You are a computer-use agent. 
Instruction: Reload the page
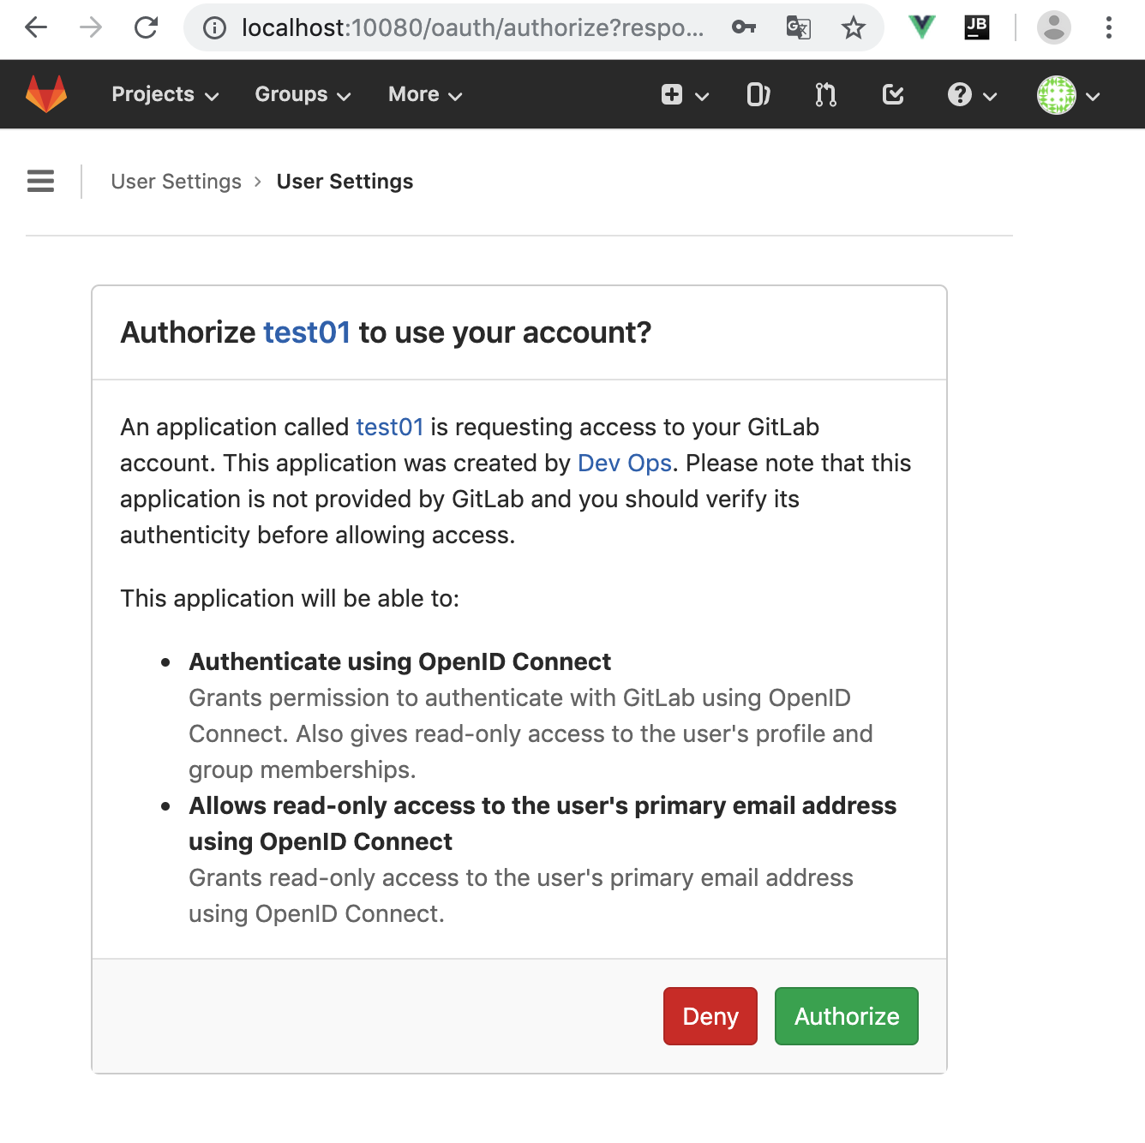click(x=147, y=28)
